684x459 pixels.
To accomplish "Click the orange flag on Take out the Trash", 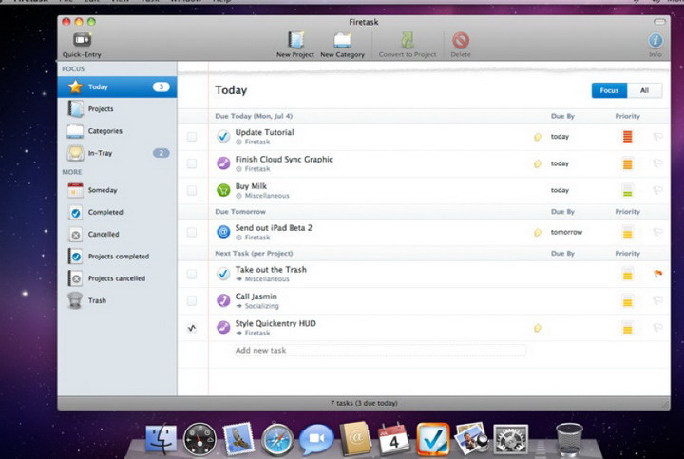I will point(657,274).
